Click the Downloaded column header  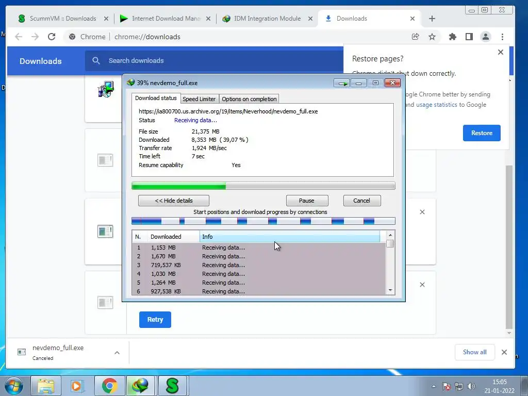[x=173, y=237]
